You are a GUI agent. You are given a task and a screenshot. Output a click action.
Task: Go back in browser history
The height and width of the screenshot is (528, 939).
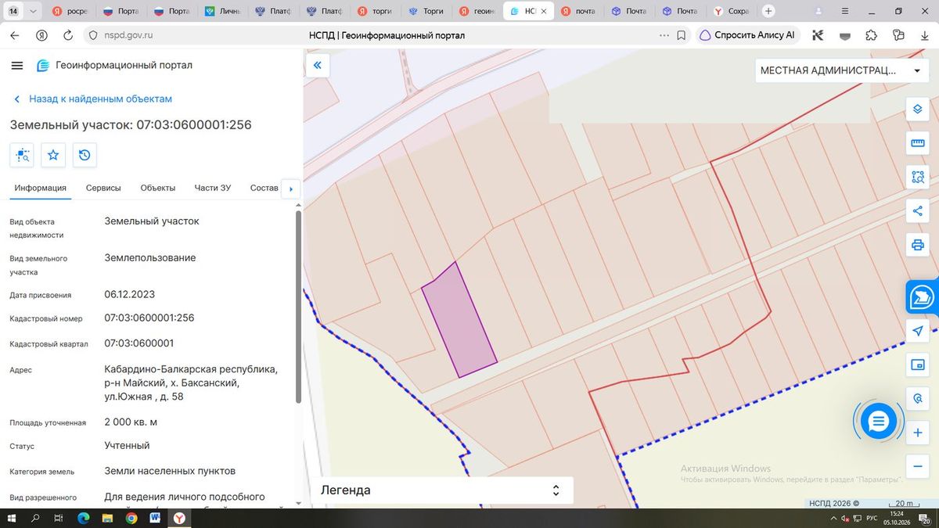(x=15, y=35)
